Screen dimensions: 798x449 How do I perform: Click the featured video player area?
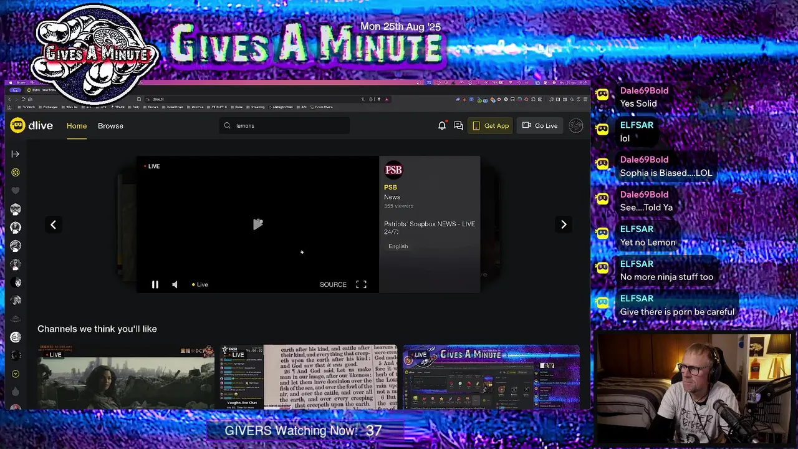coord(257,224)
